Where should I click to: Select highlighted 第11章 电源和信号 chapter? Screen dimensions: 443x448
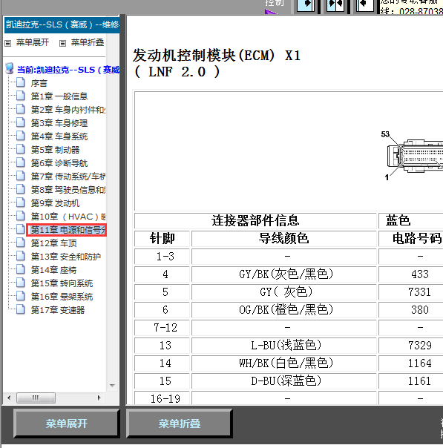point(66,230)
